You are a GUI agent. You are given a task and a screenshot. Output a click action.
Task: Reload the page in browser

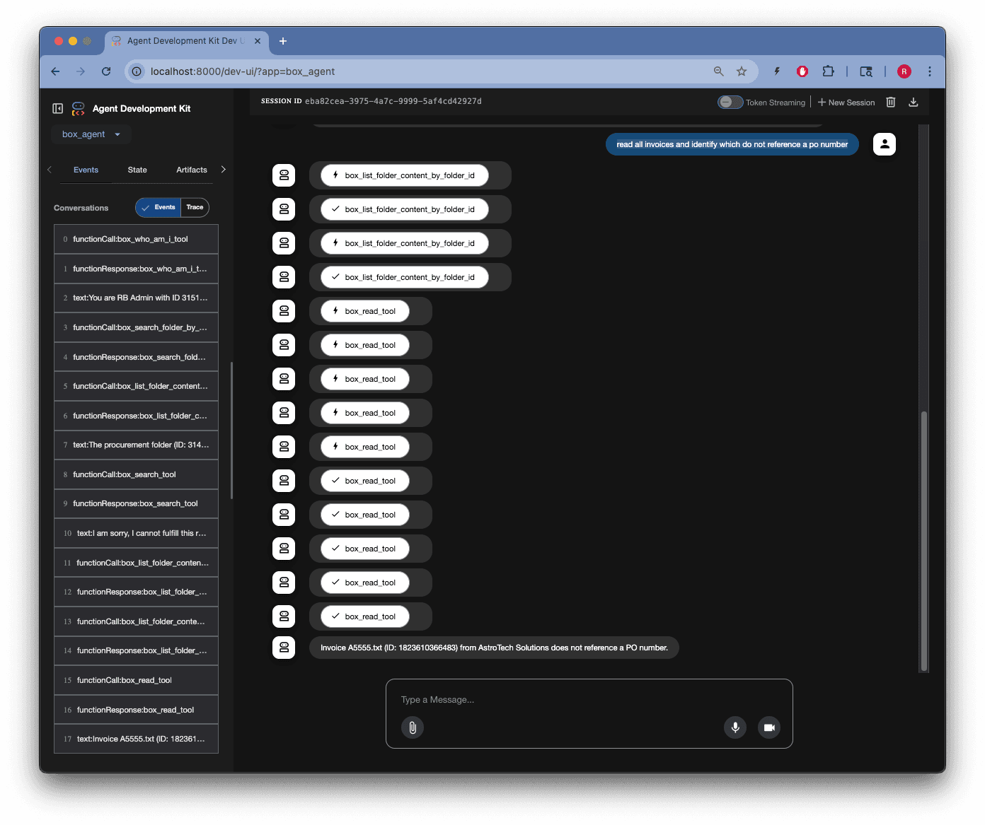[106, 71]
